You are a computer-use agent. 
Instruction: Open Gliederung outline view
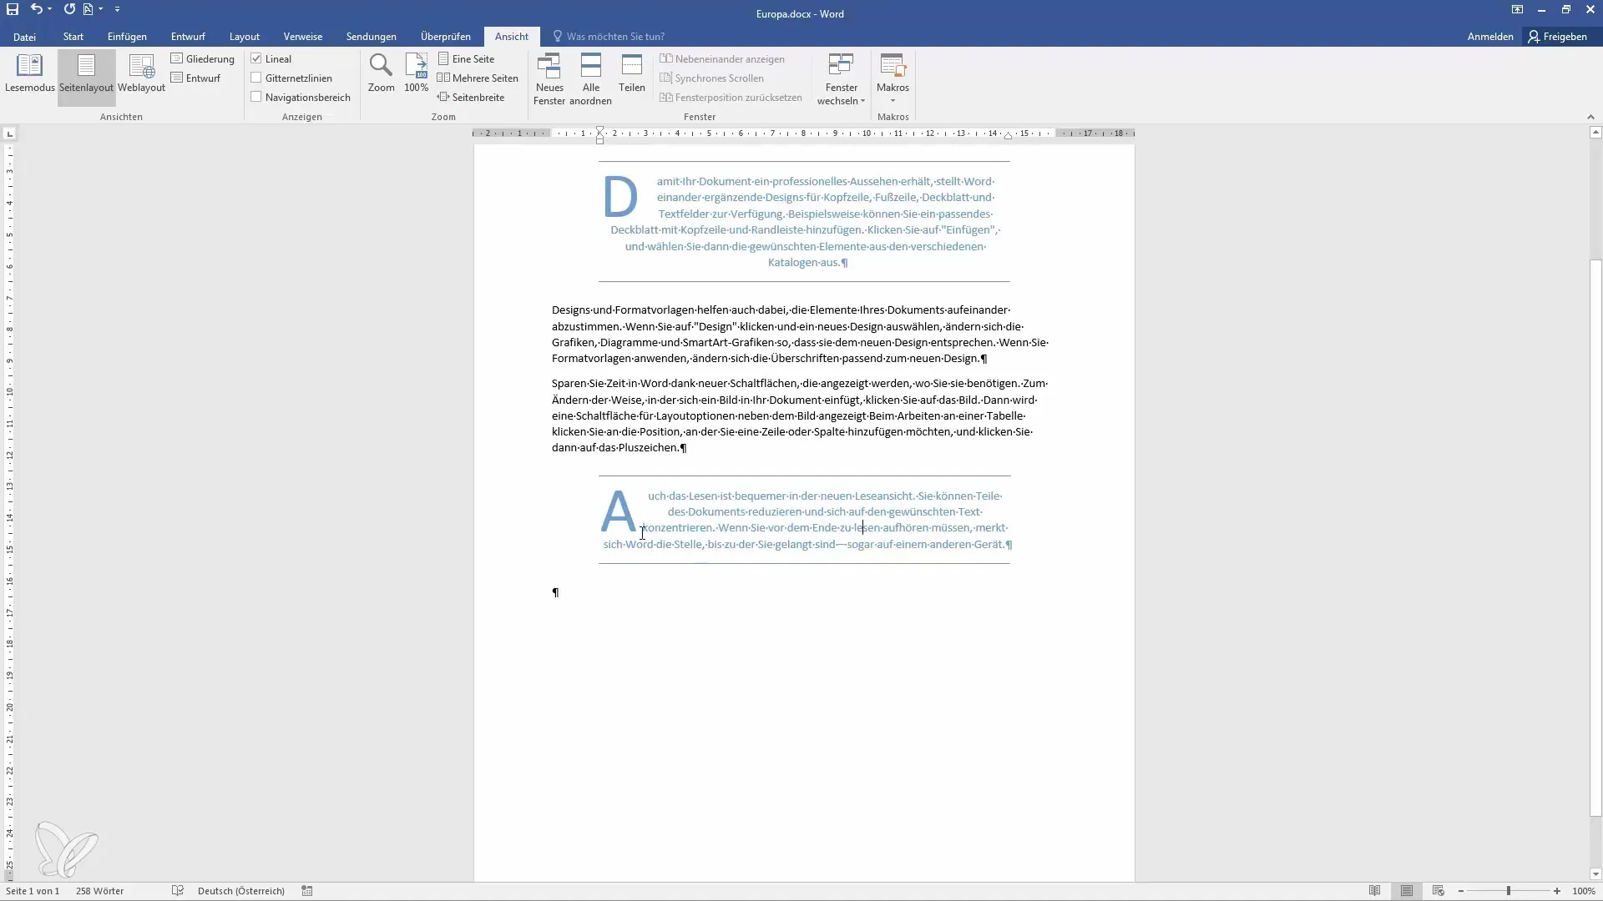tap(202, 58)
